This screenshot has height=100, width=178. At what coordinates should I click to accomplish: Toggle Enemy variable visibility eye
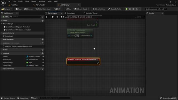(43, 56)
